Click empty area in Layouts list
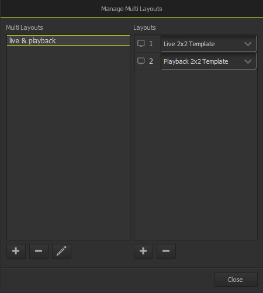263x293 pixels. coord(196,154)
